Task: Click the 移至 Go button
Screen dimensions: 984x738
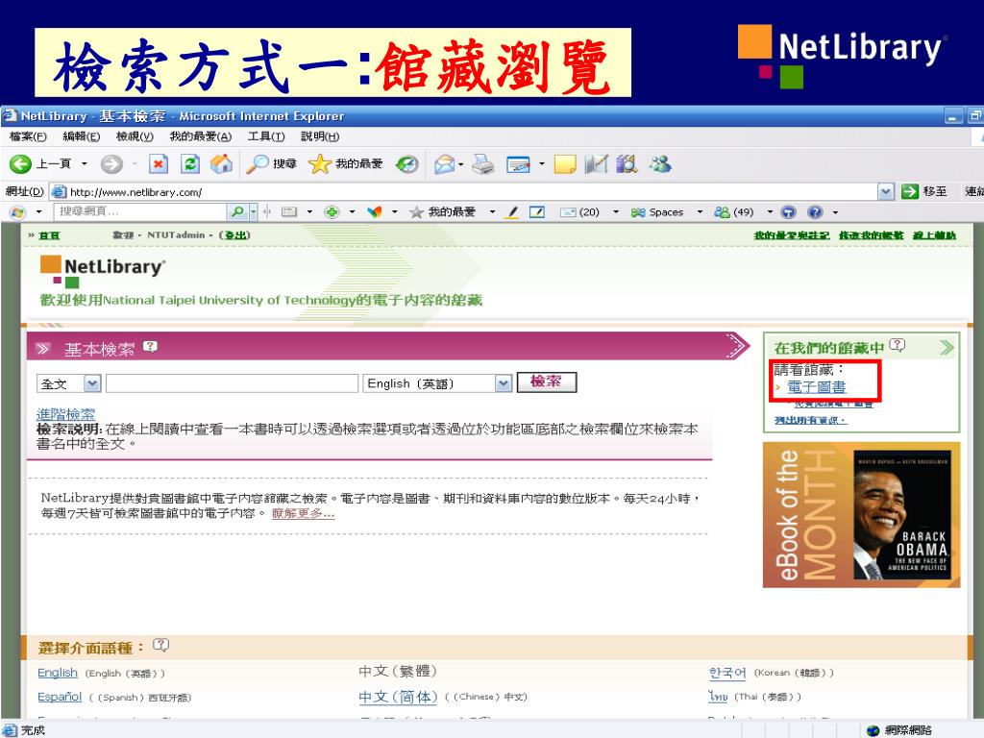Action: coord(923,191)
